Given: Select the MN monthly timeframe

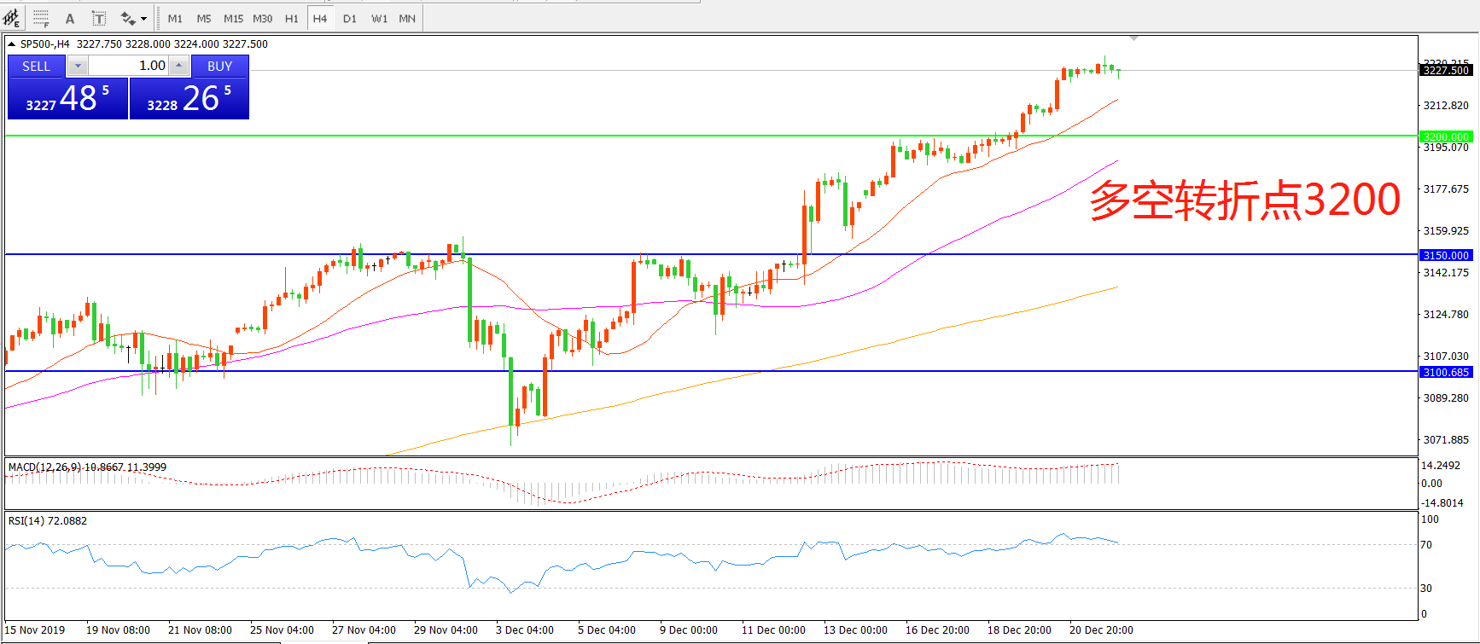Looking at the screenshot, I should click(x=407, y=18).
